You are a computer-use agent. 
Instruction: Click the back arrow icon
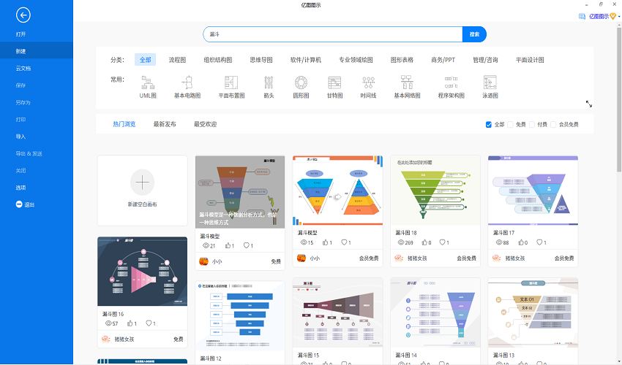coord(23,15)
